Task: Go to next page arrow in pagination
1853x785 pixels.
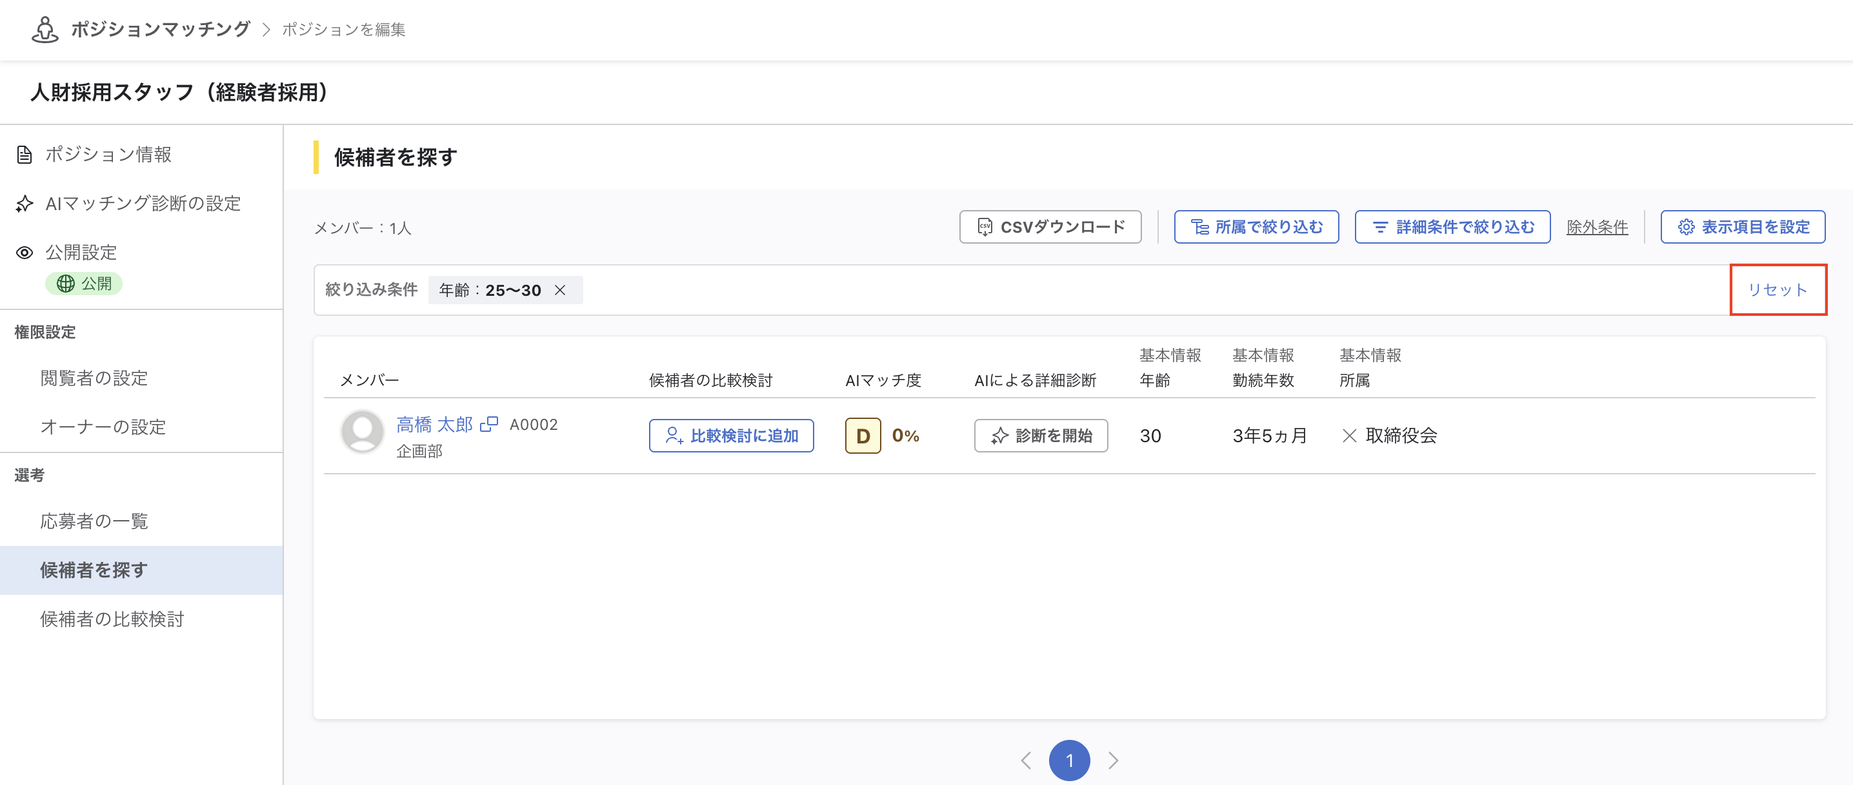Action: tap(1113, 760)
